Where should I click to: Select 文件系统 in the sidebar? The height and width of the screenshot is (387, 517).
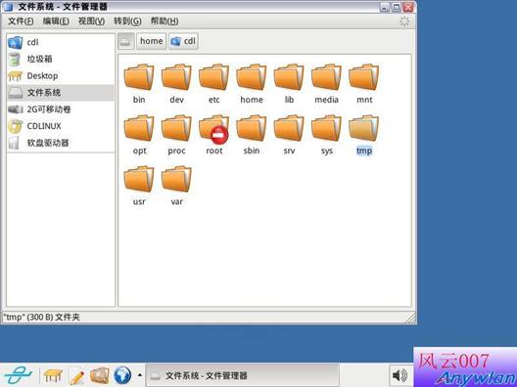61,93
